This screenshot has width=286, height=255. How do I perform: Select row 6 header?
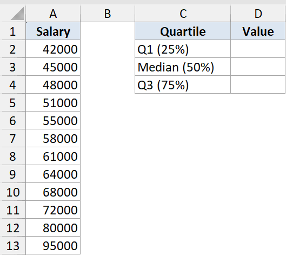tap(13, 121)
